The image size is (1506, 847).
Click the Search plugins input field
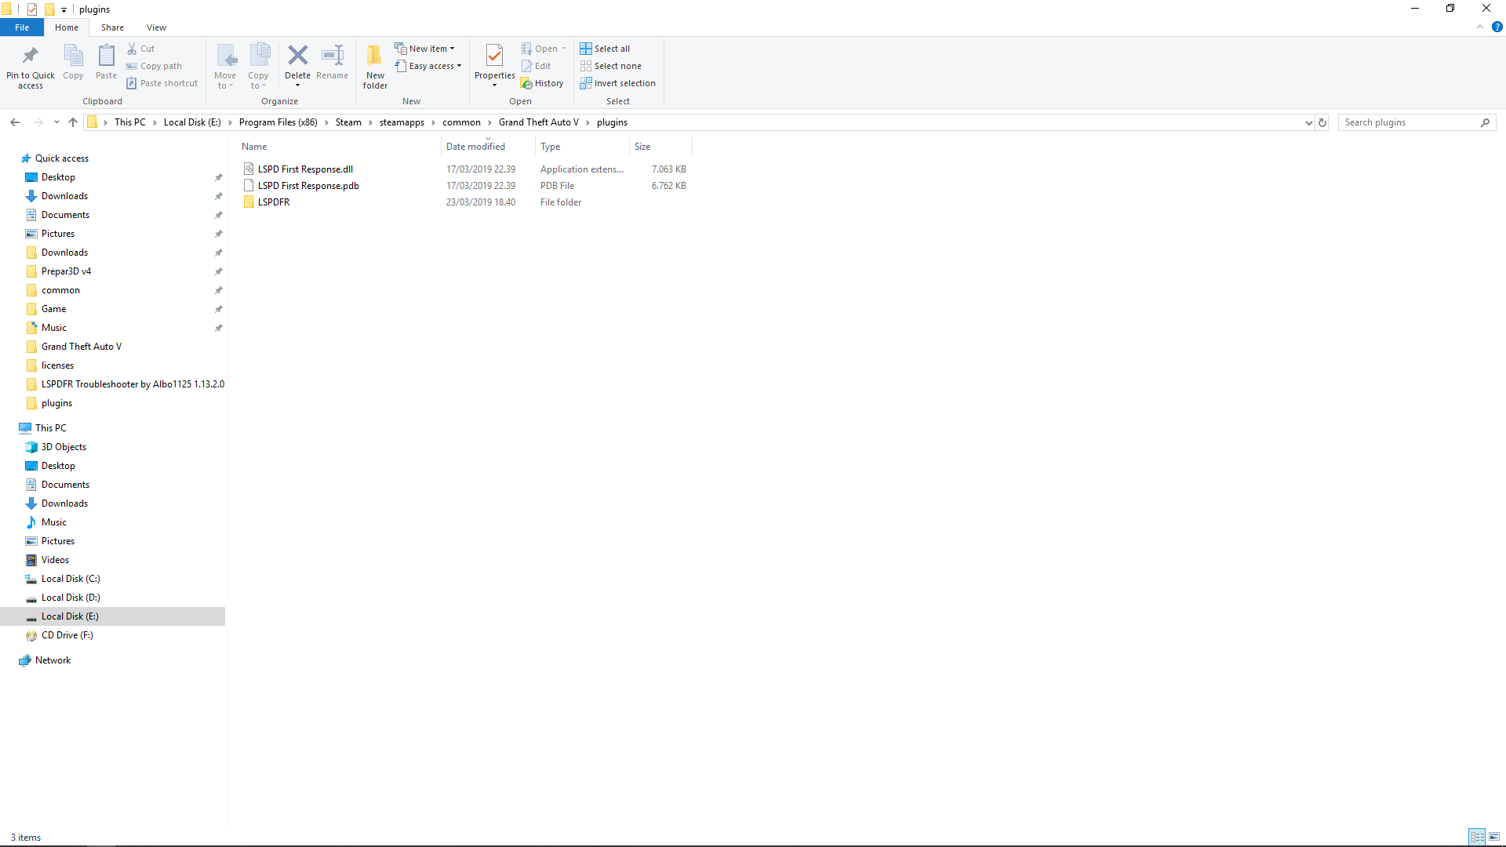click(x=1408, y=122)
